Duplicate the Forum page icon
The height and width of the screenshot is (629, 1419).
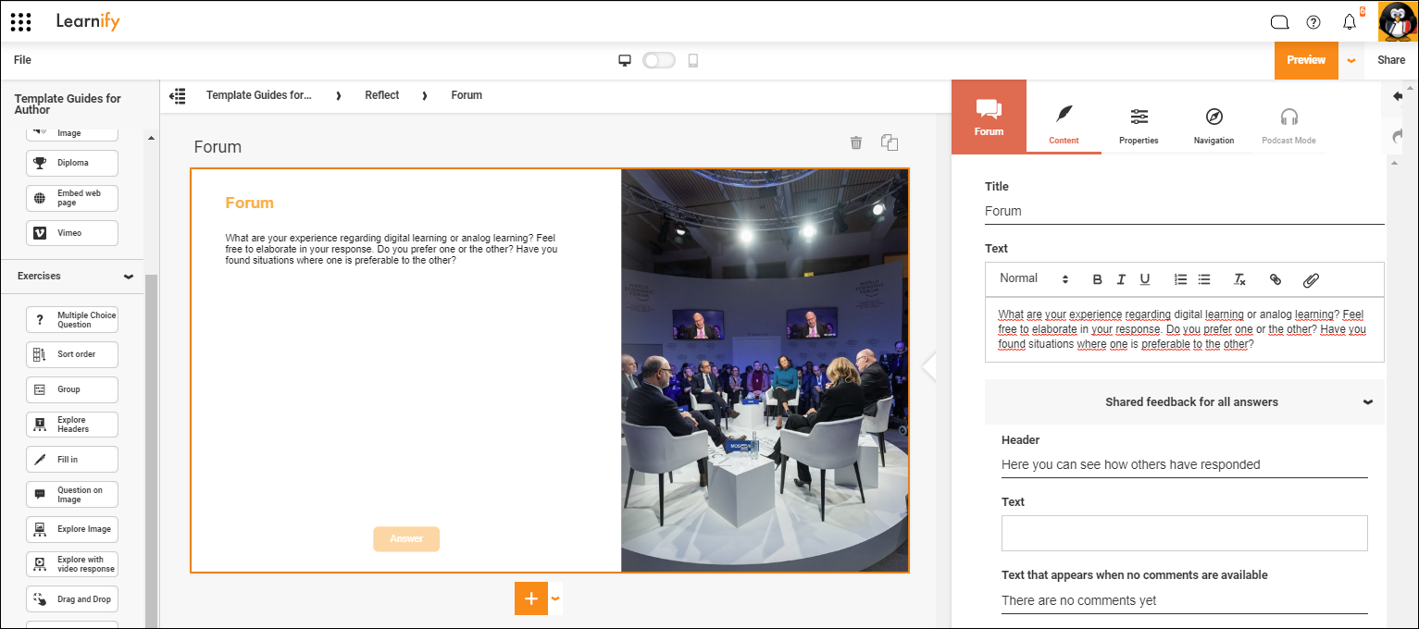click(890, 142)
